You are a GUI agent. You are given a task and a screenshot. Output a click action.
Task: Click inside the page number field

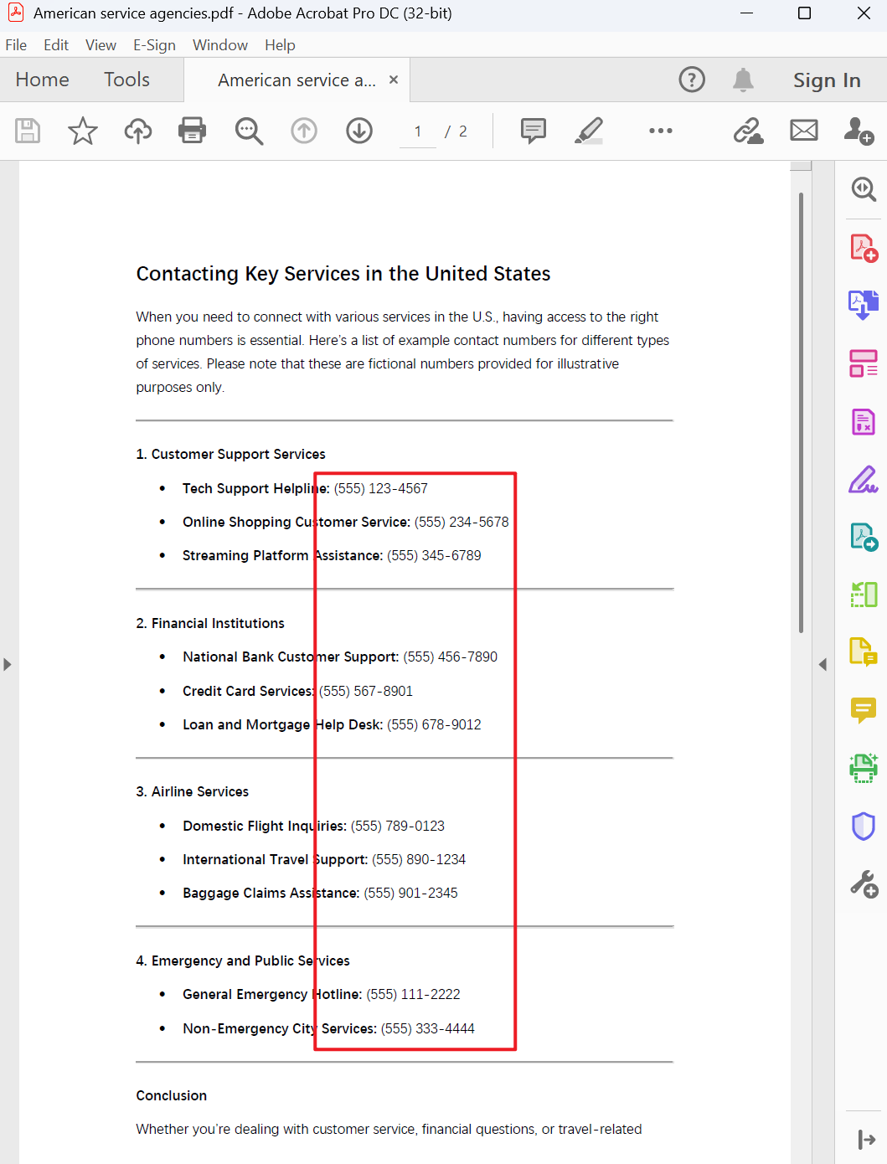pyautogui.click(x=416, y=131)
